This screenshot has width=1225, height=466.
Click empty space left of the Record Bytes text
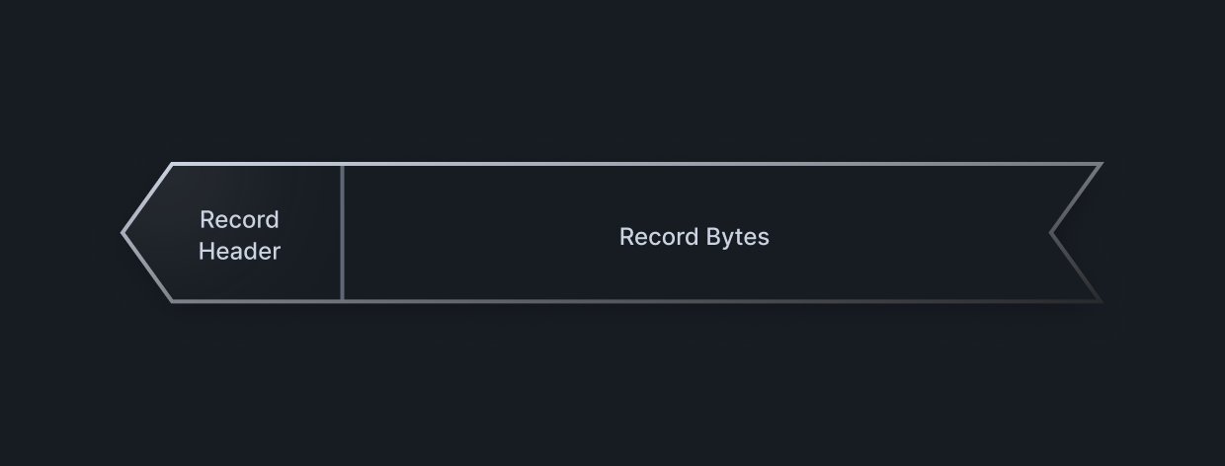coord(474,237)
